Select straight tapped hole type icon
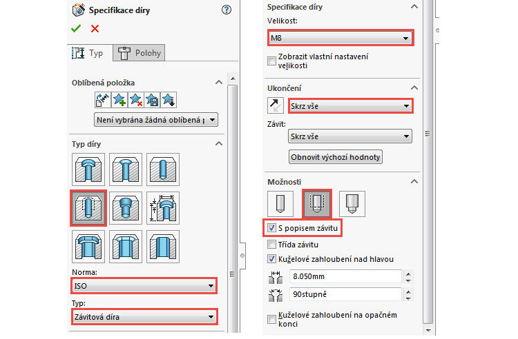 88,208
